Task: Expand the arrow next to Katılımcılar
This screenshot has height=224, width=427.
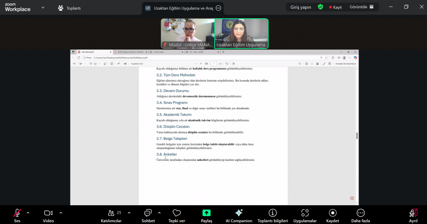Action: pyautogui.click(x=129, y=212)
